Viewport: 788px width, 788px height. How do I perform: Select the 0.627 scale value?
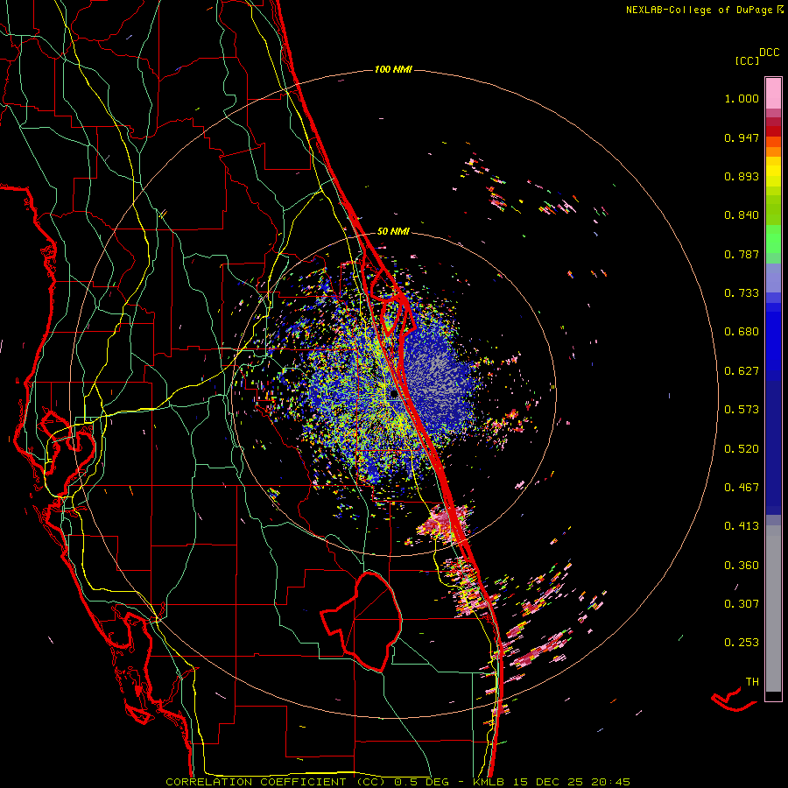pos(742,371)
